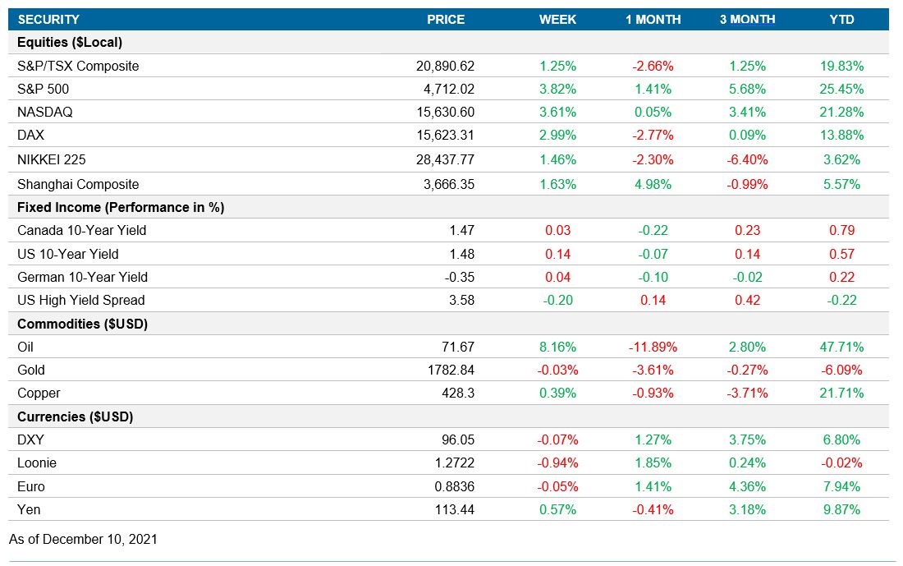Select the Euro price 0.8836
The width and height of the screenshot is (903, 566).
[x=455, y=486]
